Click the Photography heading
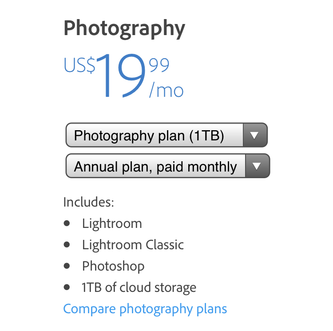 pos(124,29)
